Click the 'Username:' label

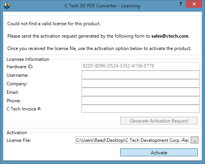(x=17, y=75)
